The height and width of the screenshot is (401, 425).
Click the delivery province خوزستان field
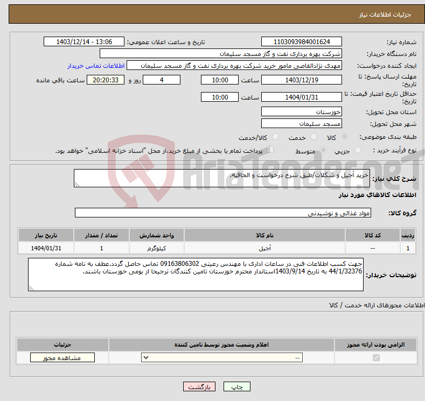pos(302,111)
